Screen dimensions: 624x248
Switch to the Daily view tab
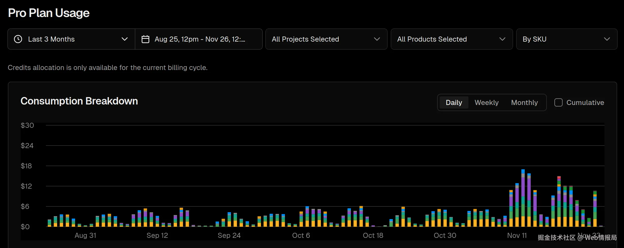(454, 102)
